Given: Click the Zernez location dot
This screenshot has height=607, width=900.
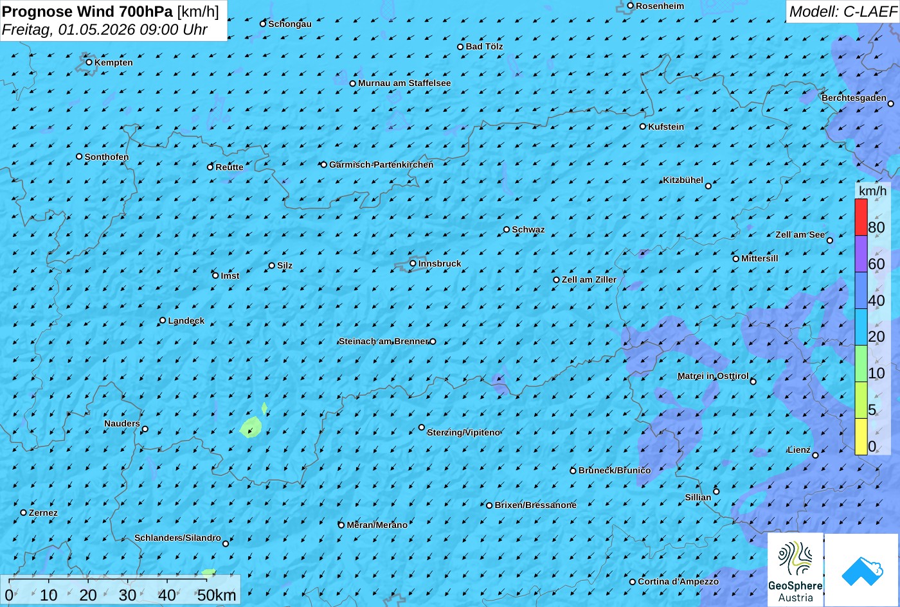Looking at the screenshot, I should tap(24, 513).
